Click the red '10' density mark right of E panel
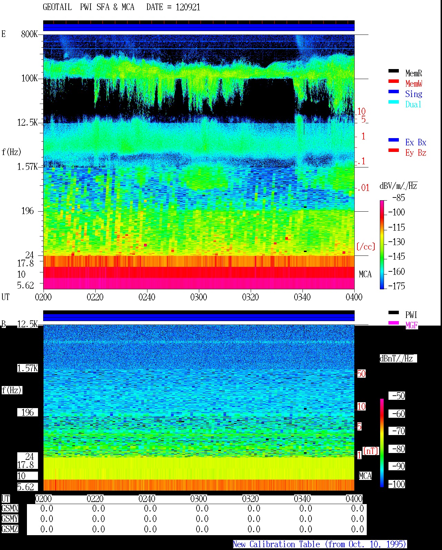The width and height of the screenshot is (442, 550). 361,111
